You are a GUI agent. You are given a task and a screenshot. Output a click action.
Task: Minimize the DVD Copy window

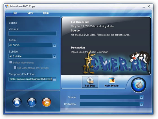tap(144, 7)
